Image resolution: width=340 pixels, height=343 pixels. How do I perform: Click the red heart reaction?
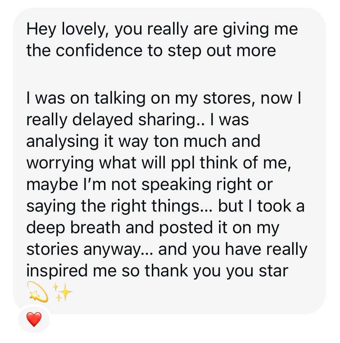pyautogui.click(x=34, y=319)
